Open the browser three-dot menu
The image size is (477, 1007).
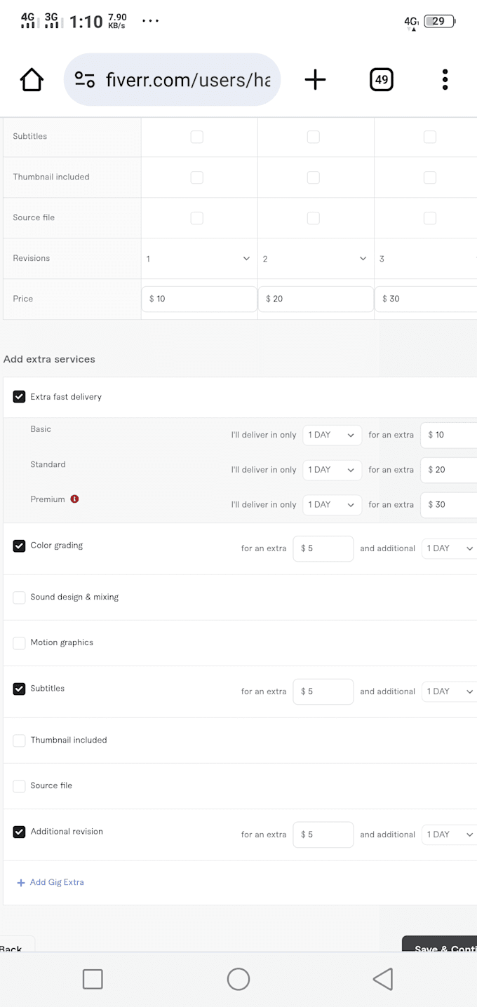445,80
